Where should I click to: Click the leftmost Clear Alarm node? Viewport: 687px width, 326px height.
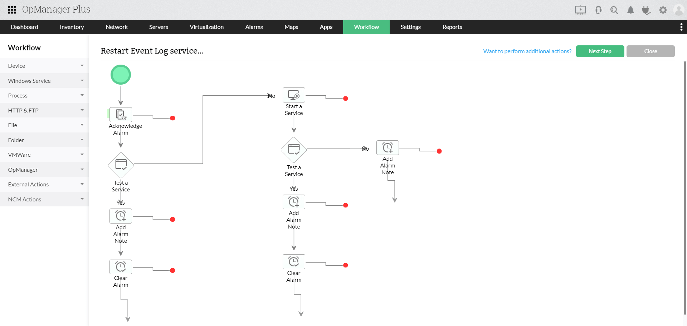121,266
